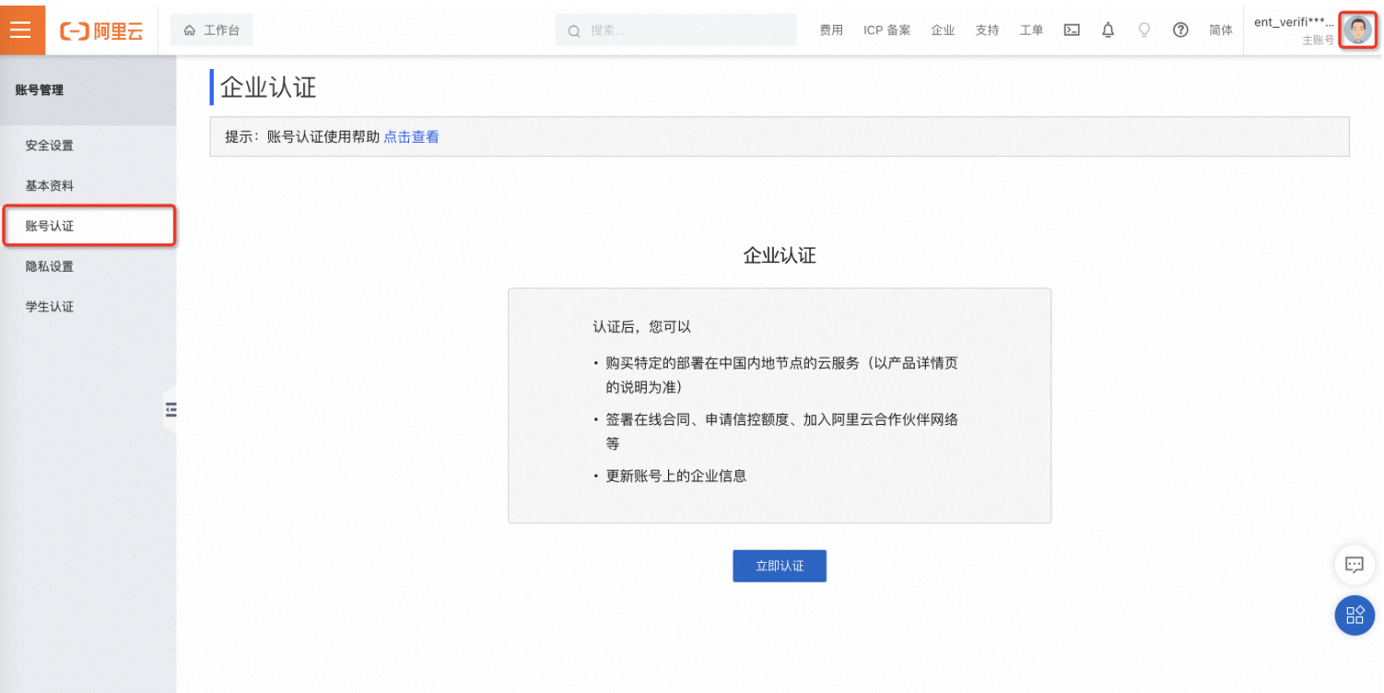Click the Alibaba Cloud logo

tap(101, 30)
